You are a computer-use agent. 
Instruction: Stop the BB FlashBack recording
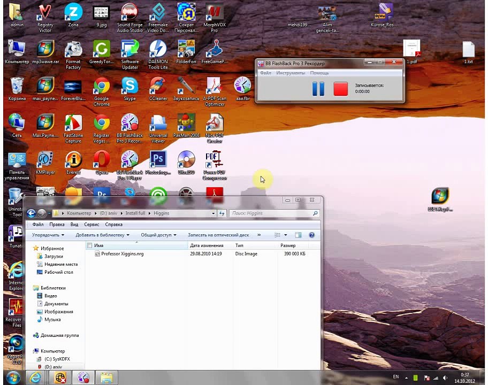[x=340, y=89]
